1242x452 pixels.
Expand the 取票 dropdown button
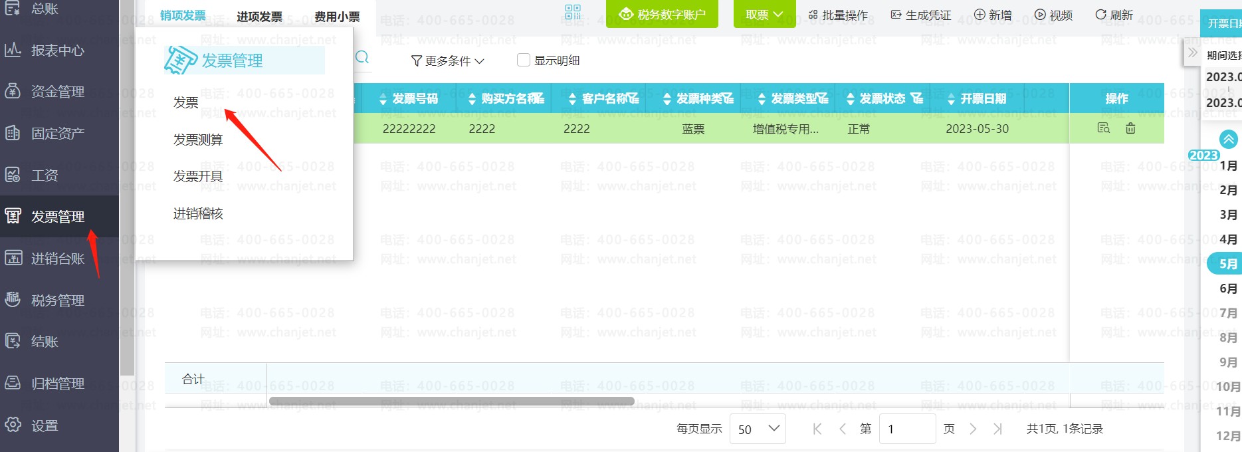[x=764, y=14]
